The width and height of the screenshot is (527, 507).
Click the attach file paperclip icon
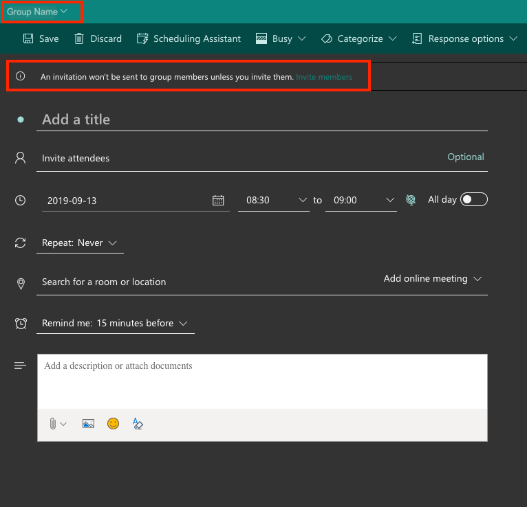pyautogui.click(x=53, y=423)
